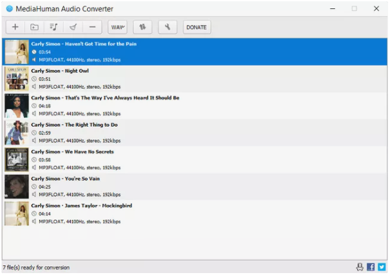Click album cover thumbnail of Mockingbird
The width and height of the screenshot is (390, 275).
[x=17, y=214]
